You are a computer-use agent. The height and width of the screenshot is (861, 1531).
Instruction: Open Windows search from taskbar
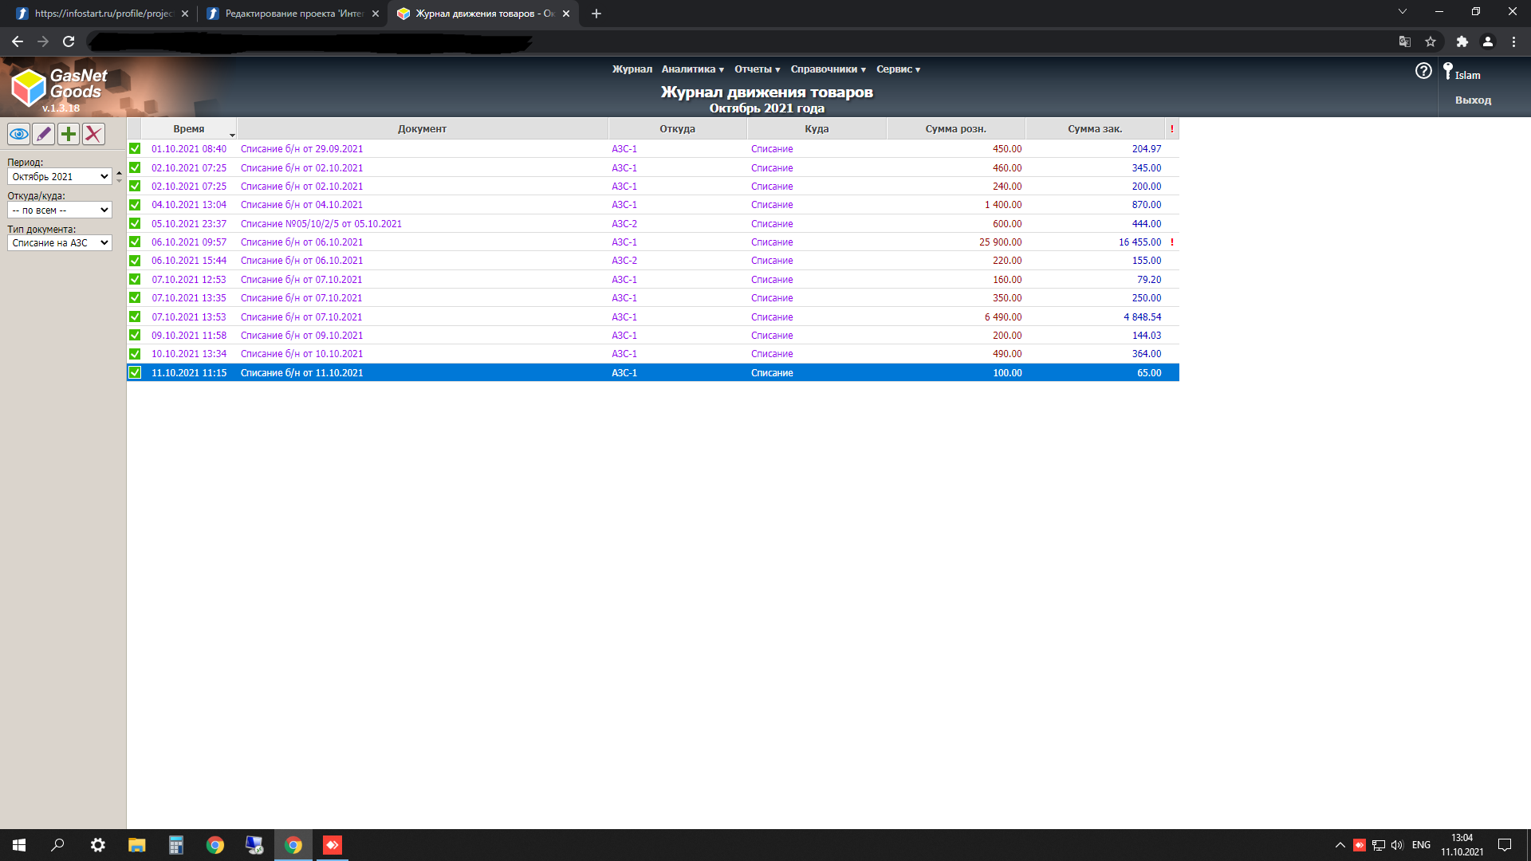[57, 845]
